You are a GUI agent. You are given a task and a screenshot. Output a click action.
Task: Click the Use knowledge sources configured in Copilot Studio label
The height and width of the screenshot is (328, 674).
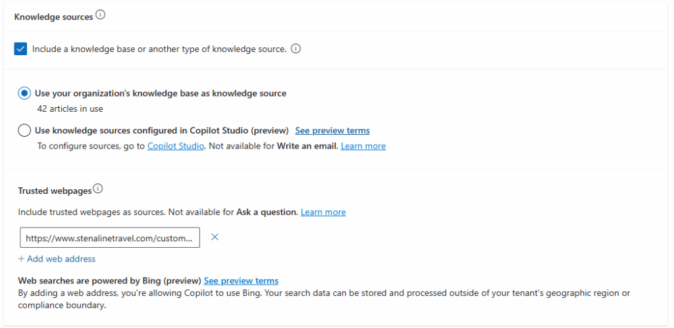pyautogui.click(x=162, y=131)
